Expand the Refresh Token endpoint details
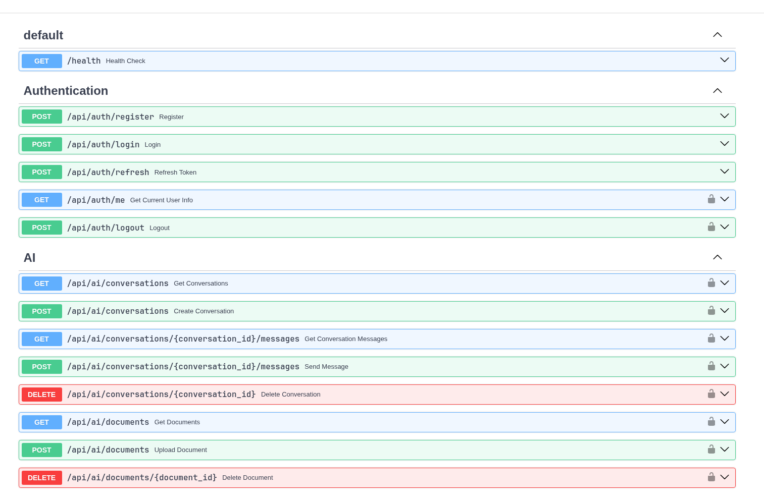Image resolution: width=764 pixels, height=504 pixels. [x=725, y=172]
